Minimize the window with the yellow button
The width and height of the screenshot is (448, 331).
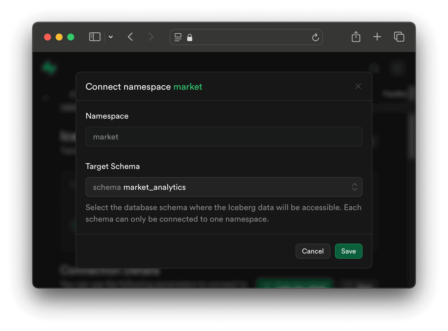[x=59, y=37]
